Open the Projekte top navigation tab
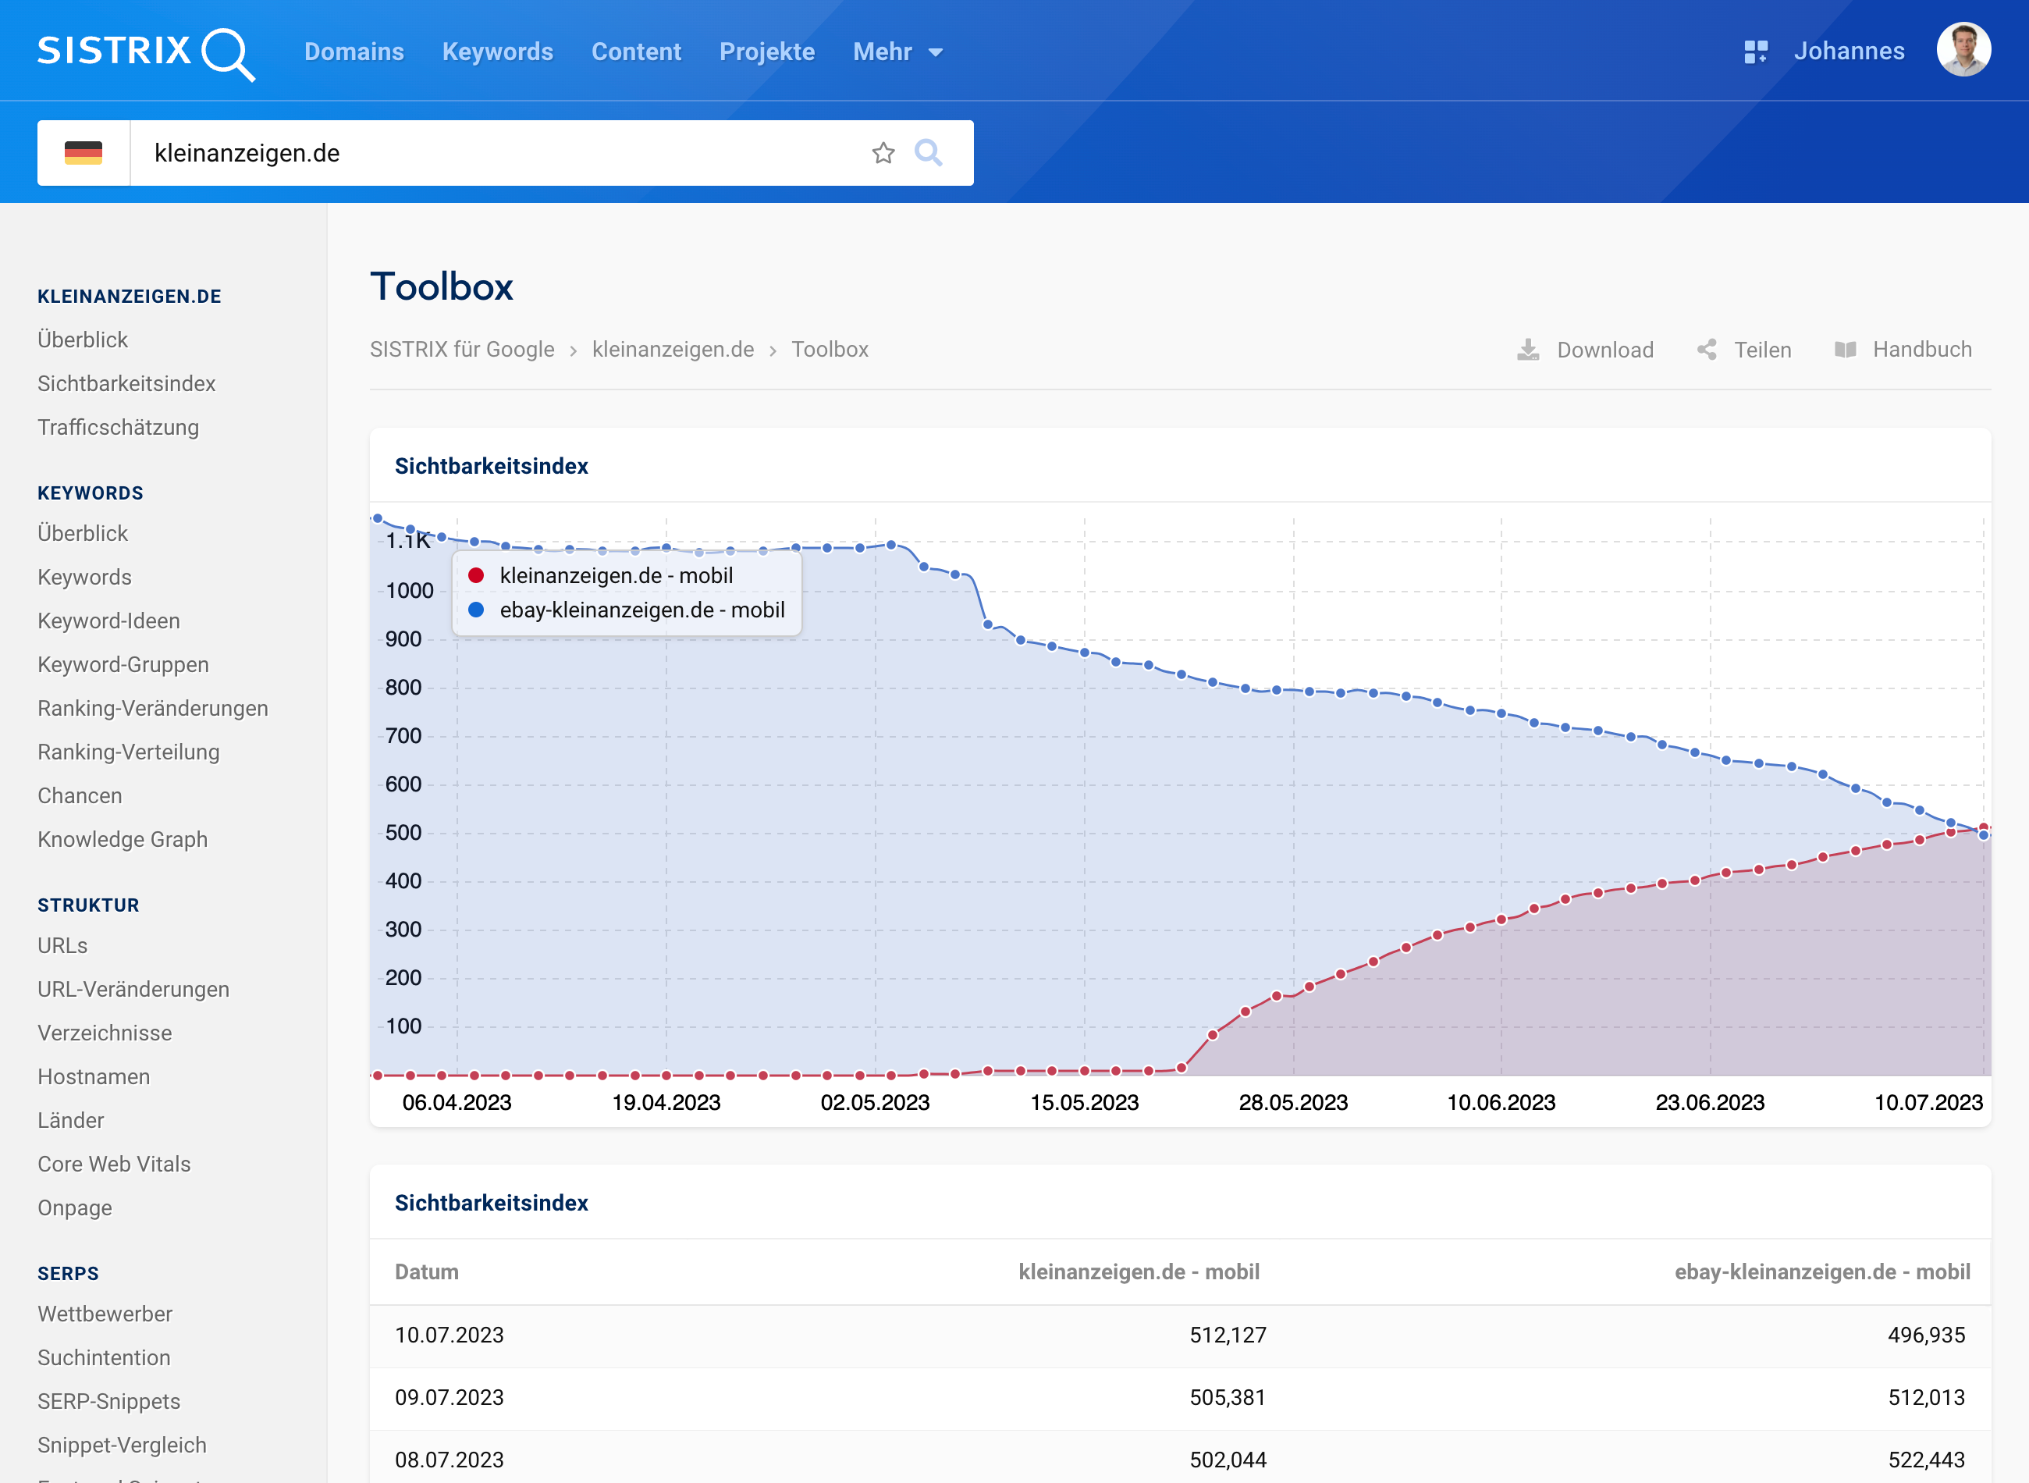This screenshot has width=2029, height=1483. (x=766, y=52)
